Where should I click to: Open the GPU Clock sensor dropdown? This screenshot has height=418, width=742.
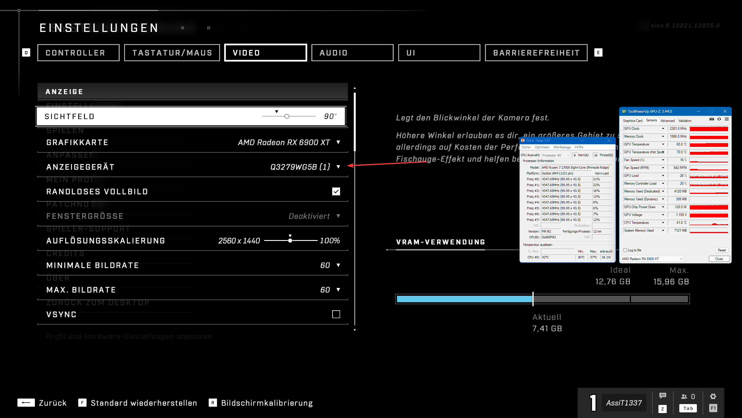[663, 129]
